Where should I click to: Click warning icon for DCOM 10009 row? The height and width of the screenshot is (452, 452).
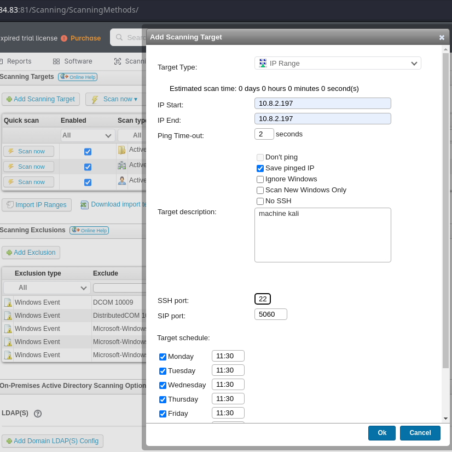click(x=8, y=302)
